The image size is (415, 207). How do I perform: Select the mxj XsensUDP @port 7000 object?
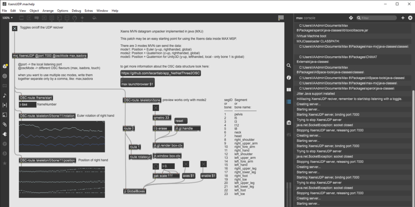pos(50,56)
